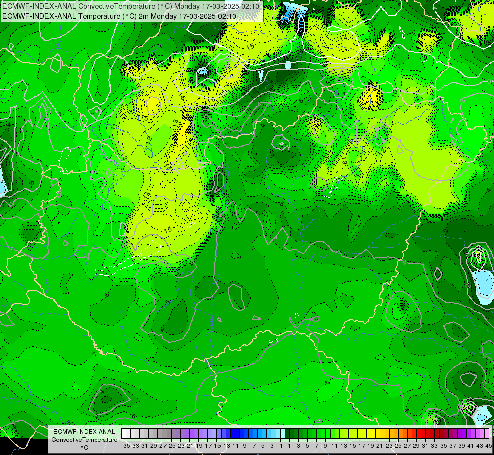Click the legend tick label '35'

pos(443,446)
